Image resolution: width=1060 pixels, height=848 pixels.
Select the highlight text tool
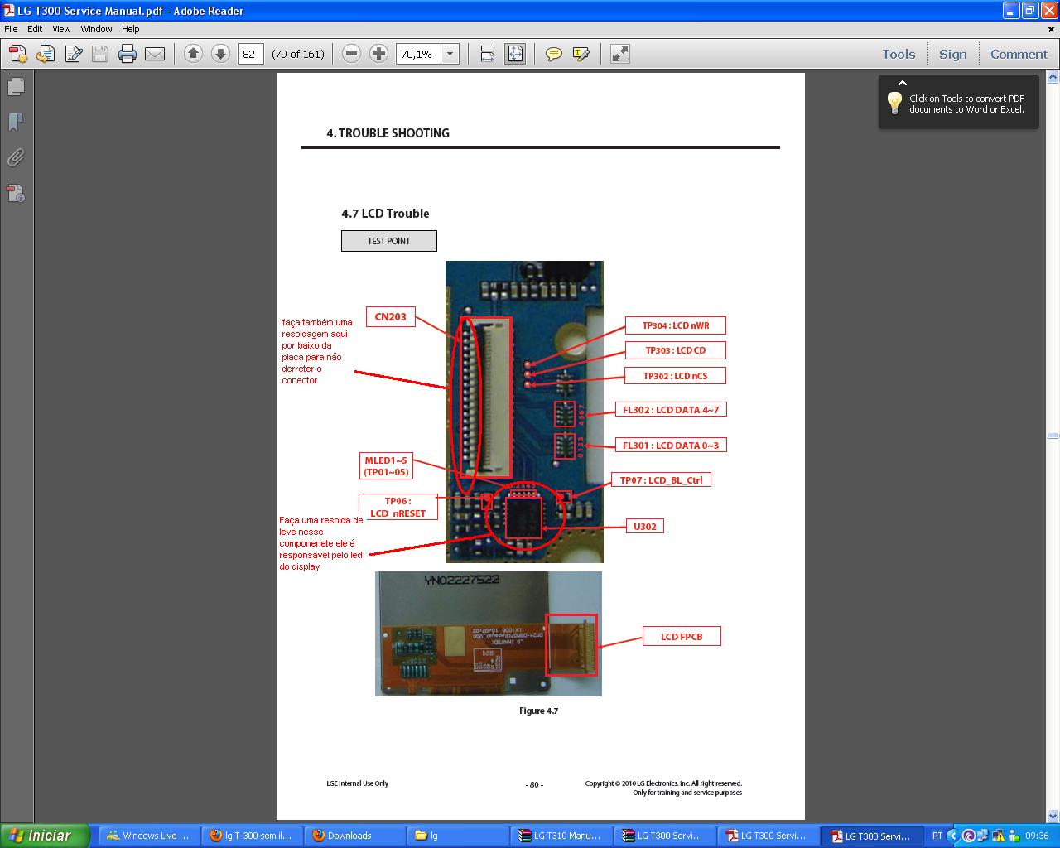click(581, 54)
